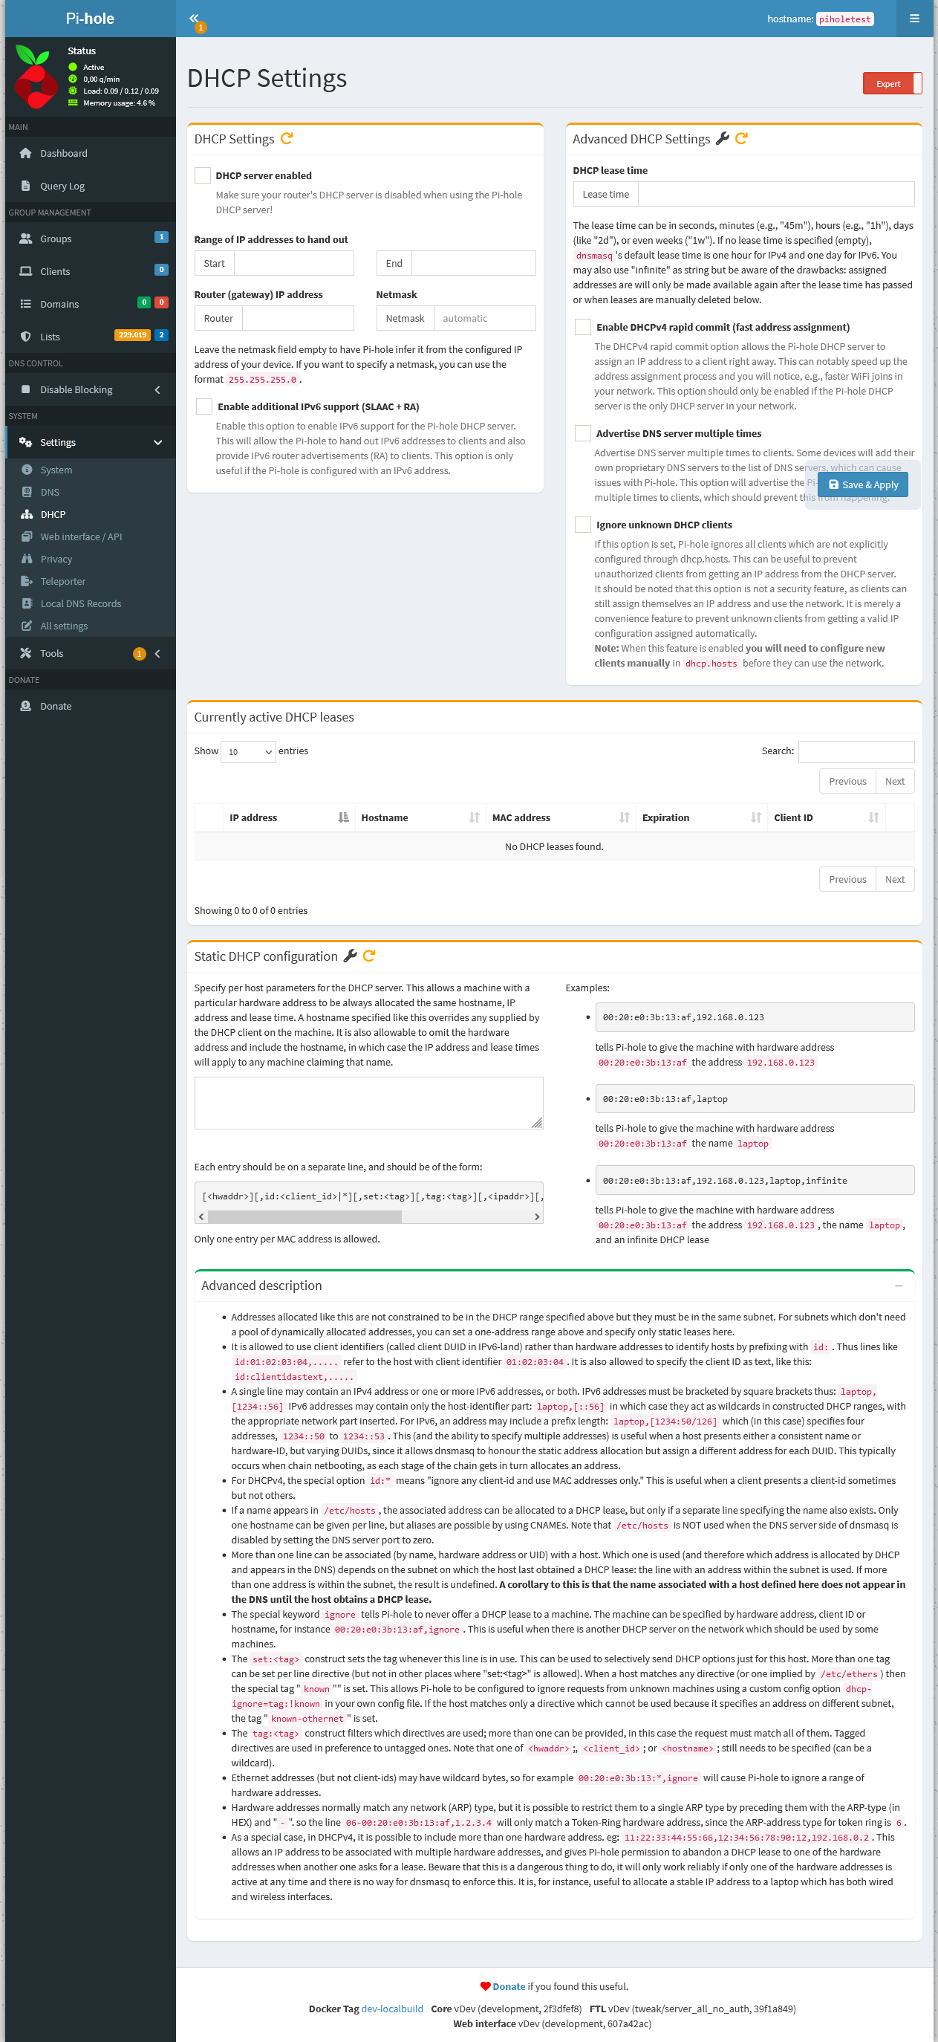The width and height of the screenshot is (938, 2042).
Task: Enable DHCPv4 rapid commit checkbox
Action: (583, 327)
